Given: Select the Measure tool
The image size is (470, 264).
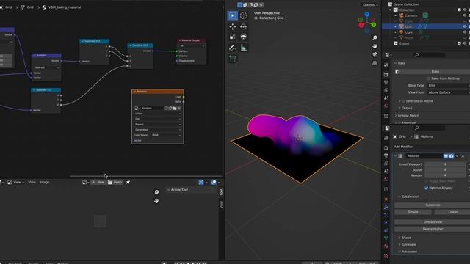Looking at the screenshot, I should pyautogui.click(x=243, y=48).
